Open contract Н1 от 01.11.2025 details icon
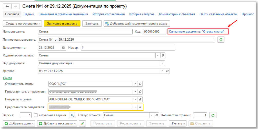This screenshot has width=258, height=129. point(167,71)
